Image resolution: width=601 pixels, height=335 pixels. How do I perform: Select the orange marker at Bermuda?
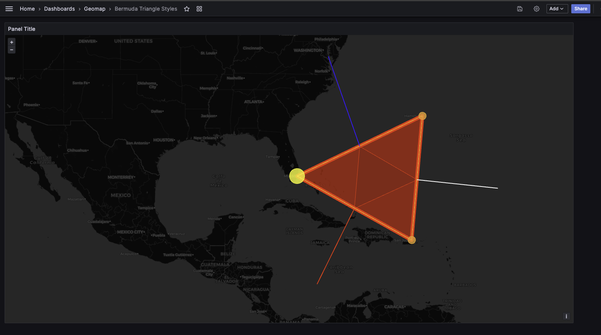coord(422,116)
